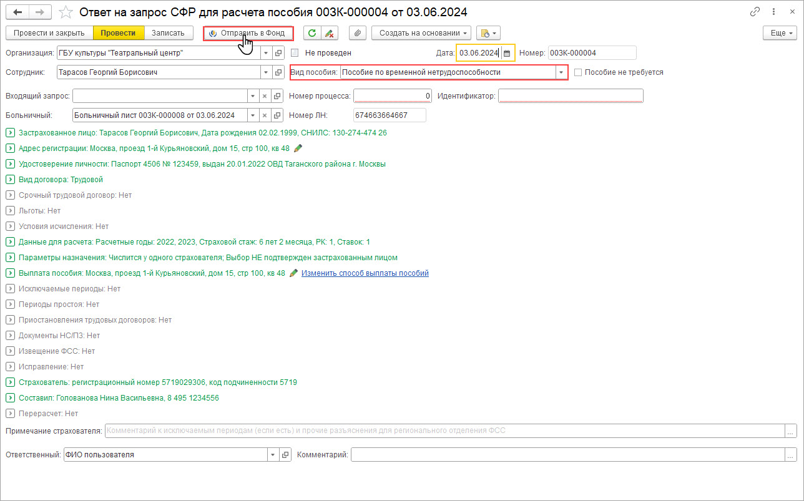Expand the Параметры назначения section
Image resolution: width=804 pixels, height=501 pixels.
point(10,258)
